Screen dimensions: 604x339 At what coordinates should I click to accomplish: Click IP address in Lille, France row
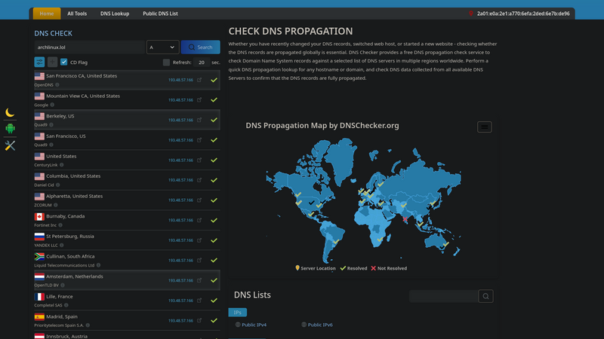coord(180,301)
